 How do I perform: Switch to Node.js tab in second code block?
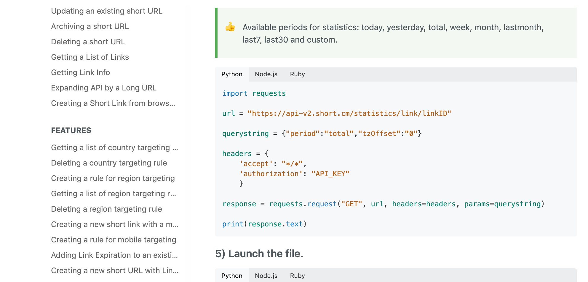point(266,275)
